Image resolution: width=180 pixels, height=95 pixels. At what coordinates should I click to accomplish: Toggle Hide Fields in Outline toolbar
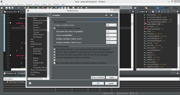coord(159,12)
